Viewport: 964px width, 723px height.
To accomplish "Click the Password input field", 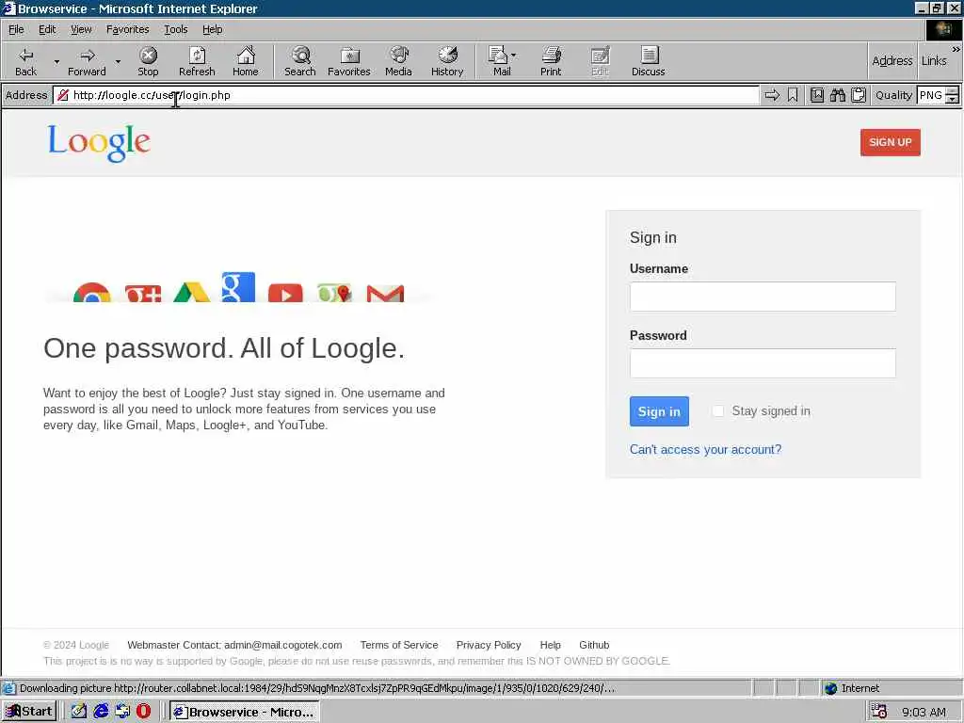I will click(x=763, y=363).
